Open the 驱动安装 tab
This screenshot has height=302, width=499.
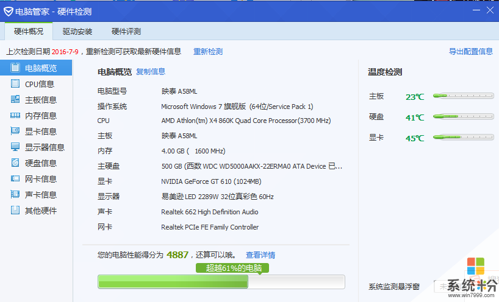[77, 31]
